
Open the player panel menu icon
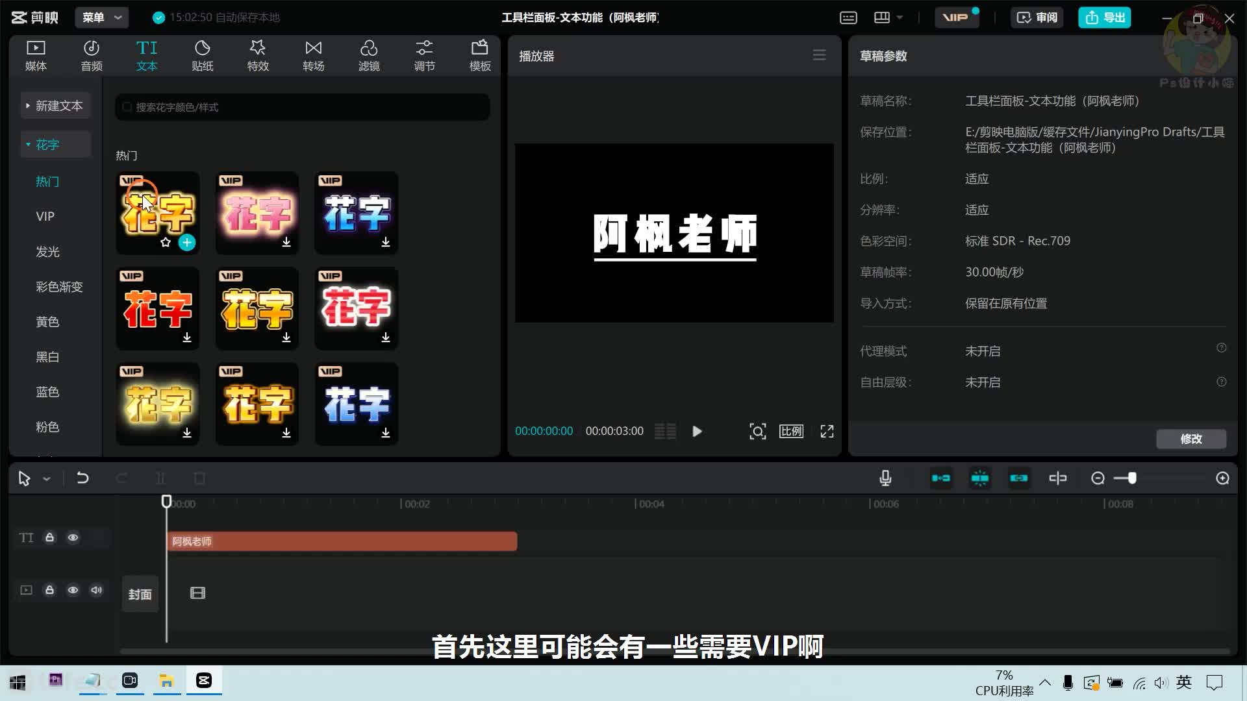(820, 55)
